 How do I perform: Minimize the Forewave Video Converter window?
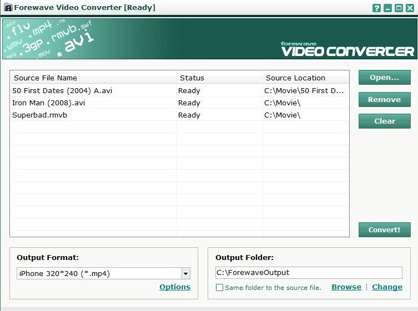[387, 8]
